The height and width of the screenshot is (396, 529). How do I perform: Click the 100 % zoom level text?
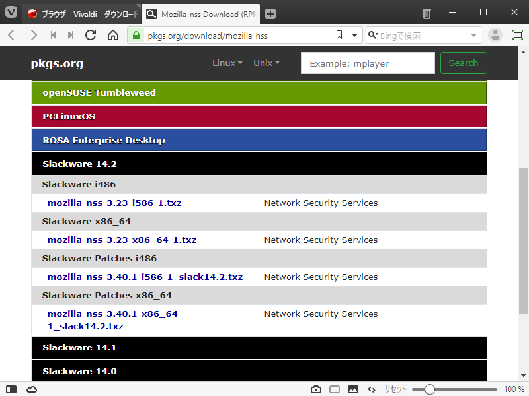[514, 389]
